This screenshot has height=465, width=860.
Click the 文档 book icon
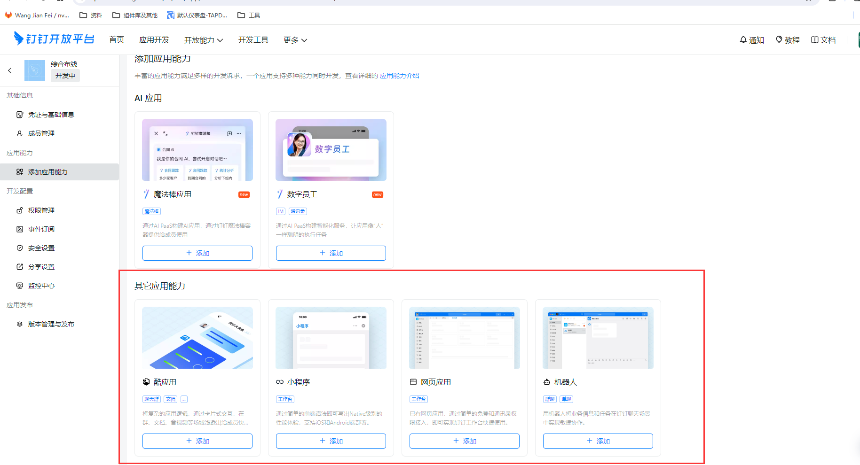pos(815,40)
